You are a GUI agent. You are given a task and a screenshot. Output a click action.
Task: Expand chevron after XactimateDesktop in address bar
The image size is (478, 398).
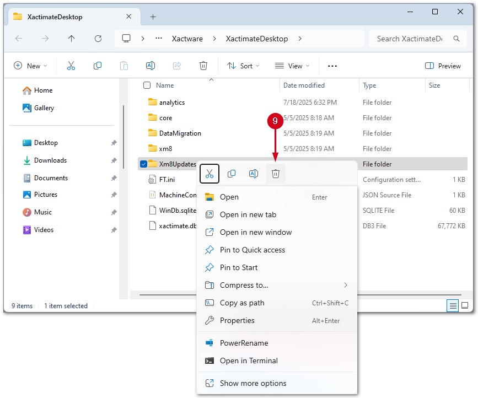[300, 39]
